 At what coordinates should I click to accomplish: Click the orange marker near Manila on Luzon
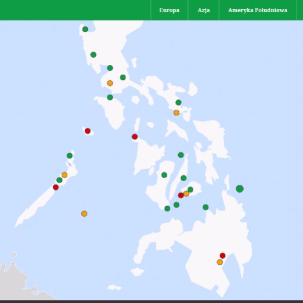(110, 83)
